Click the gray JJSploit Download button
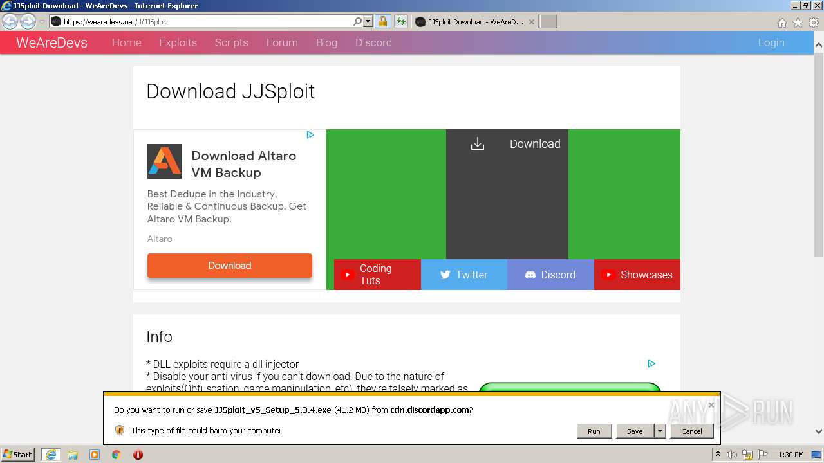 pyautogui.click(x=507, y=194)
